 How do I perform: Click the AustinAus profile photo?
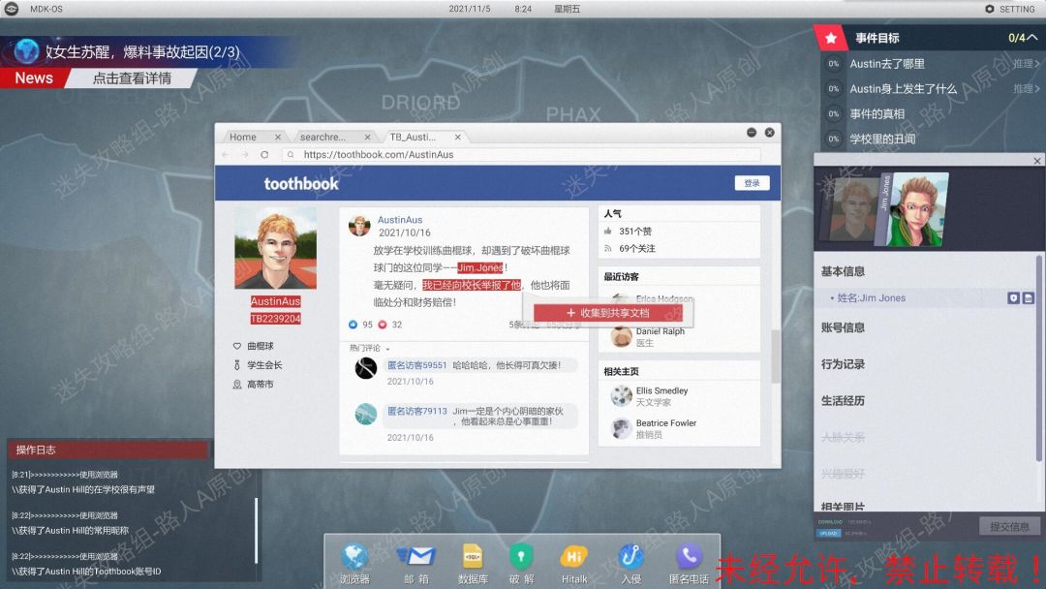coord(275,247)
